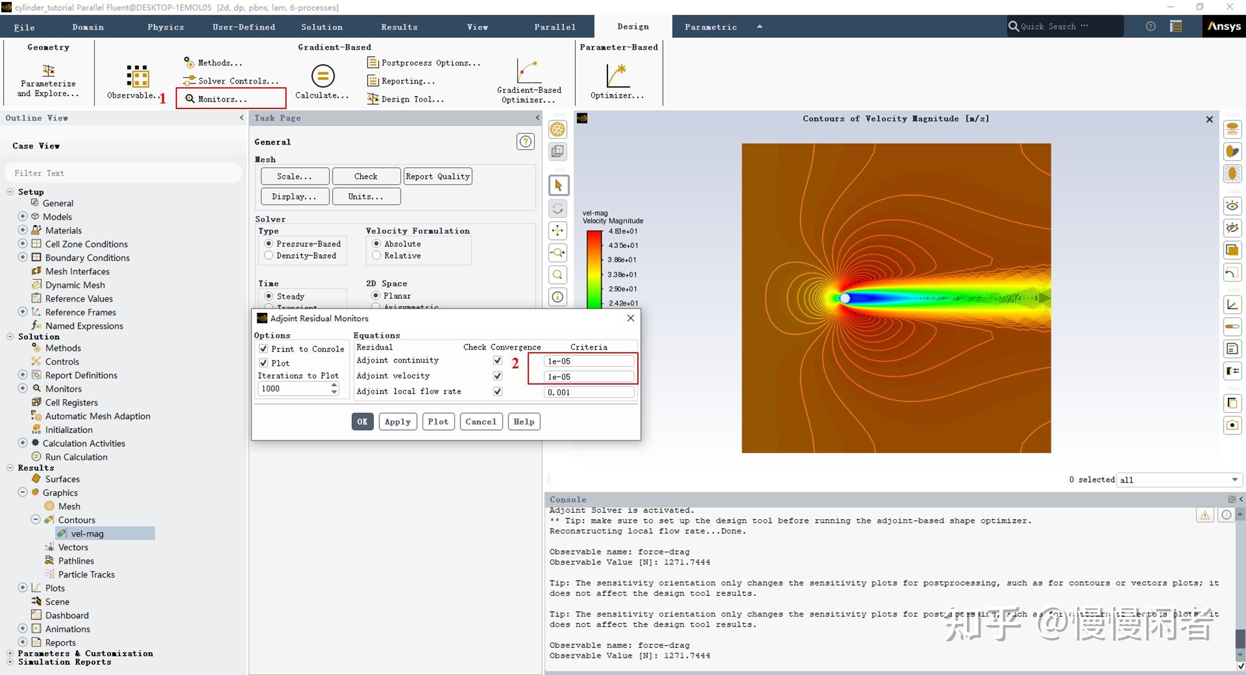The width and height of the screenshot is (1246, 675).
Task: Click the Optimizer icon in Parameter-Based
Action: tap(617, 76)
